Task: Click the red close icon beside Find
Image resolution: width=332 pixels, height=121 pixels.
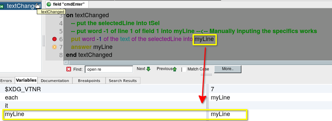Action: (x=69, y=69)
